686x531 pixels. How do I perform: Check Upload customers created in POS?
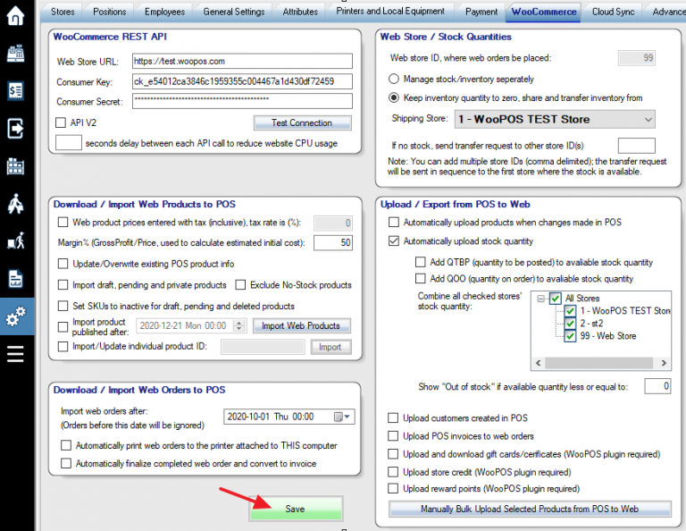395,417
